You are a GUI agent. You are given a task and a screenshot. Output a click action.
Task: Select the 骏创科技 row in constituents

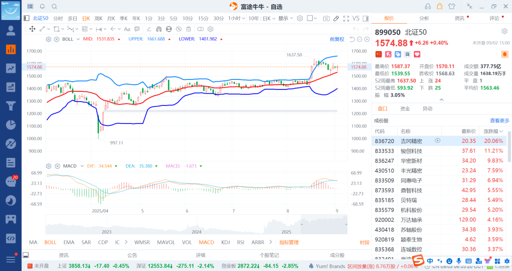point(439,151)
